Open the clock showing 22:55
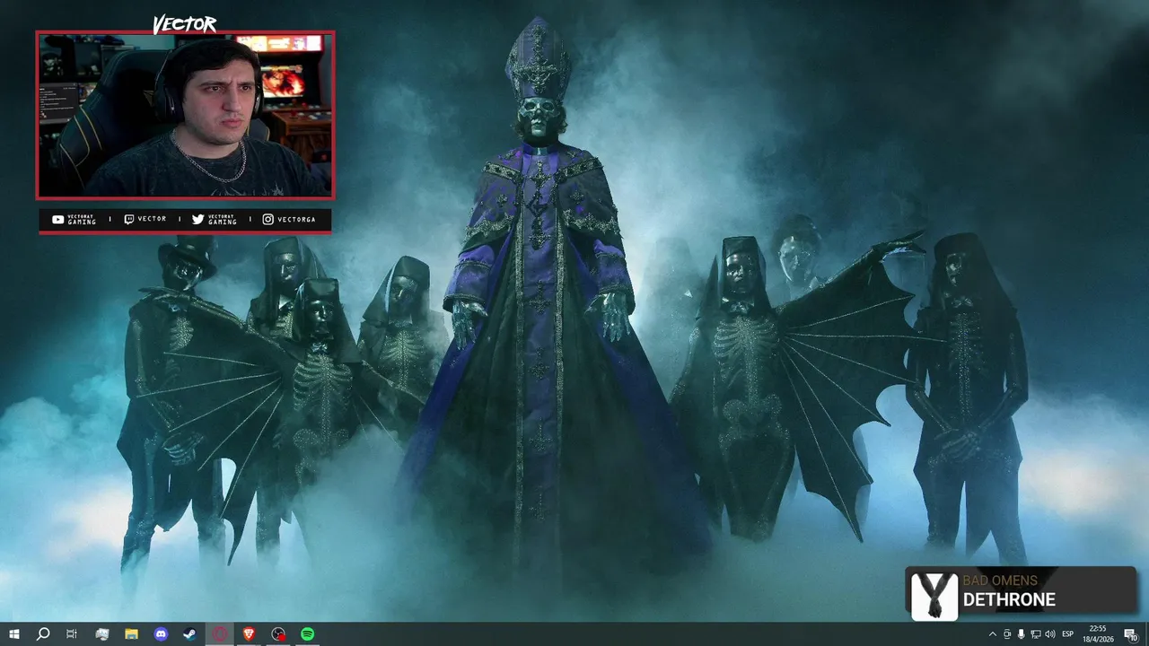Image resolution: width=1149 pixels, height=646 pixels. point(1098,634)
